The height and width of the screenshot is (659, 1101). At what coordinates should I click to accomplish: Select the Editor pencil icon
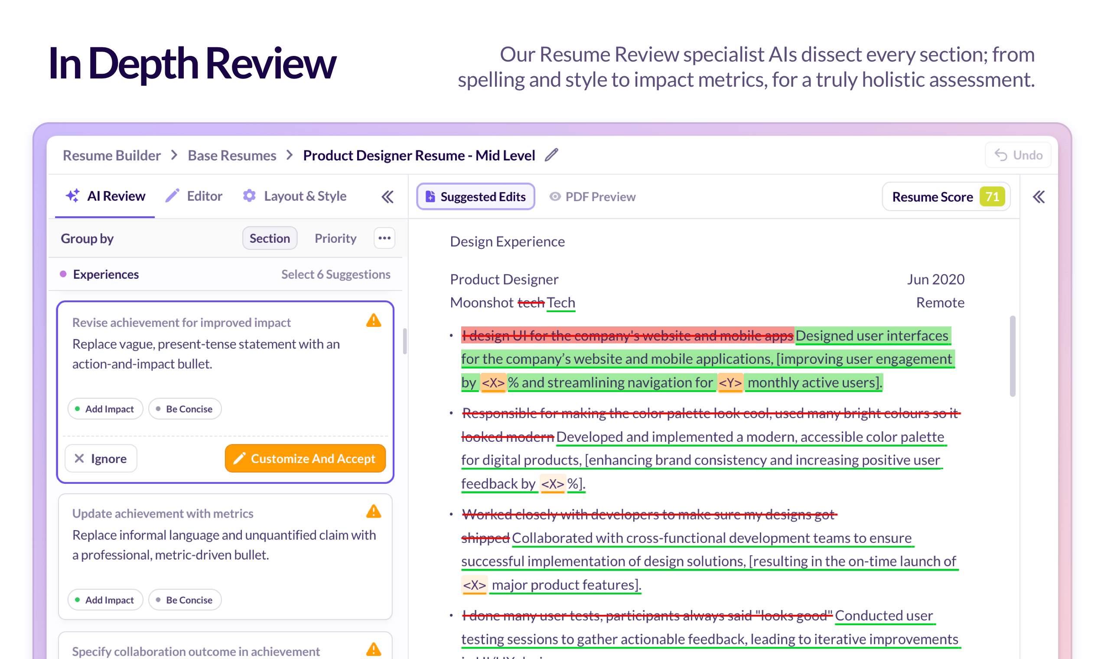click(x=172, y=196)
